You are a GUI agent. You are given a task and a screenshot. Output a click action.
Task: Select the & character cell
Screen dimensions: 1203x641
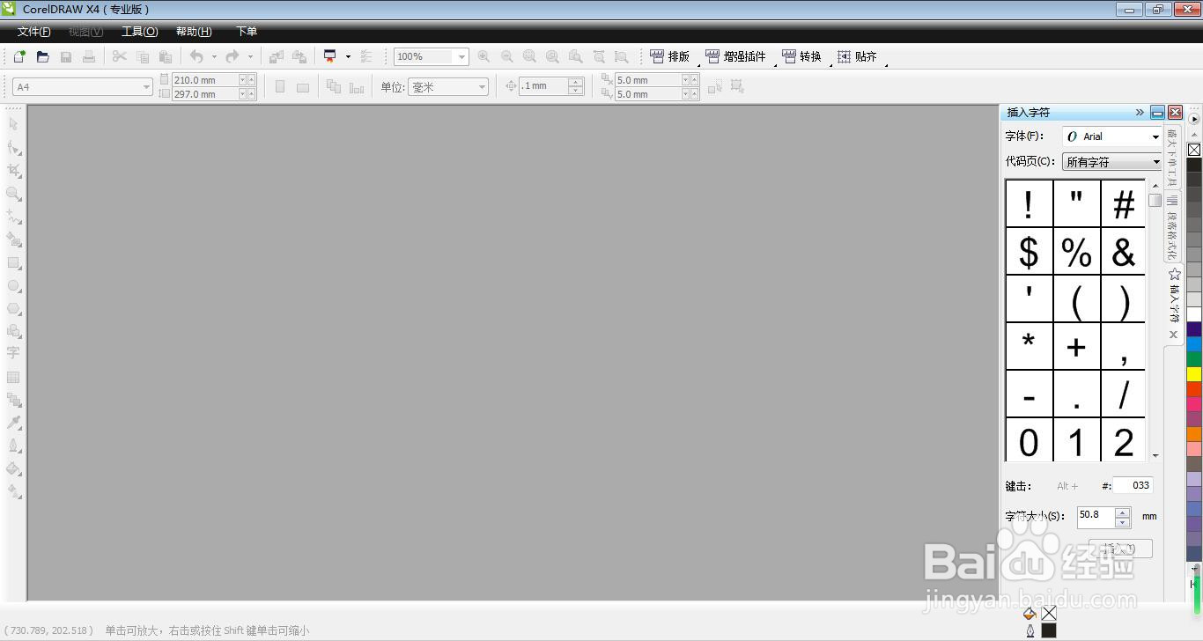(1123, 252)
